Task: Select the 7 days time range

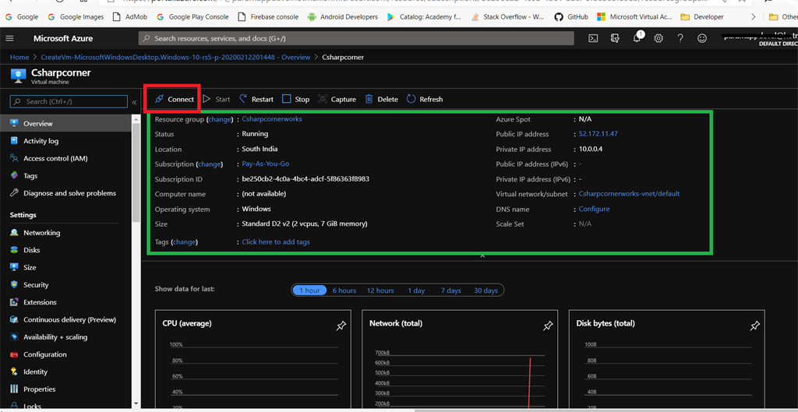Action: point(450,291)
